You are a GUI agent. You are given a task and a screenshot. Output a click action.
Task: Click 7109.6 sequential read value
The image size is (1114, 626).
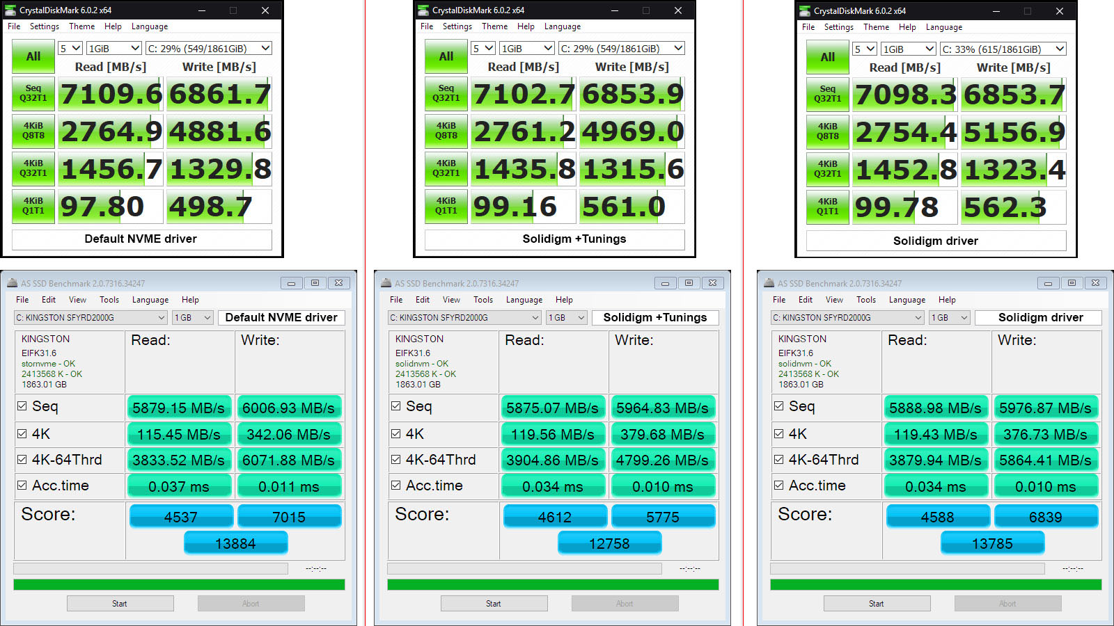coord(111,94)
